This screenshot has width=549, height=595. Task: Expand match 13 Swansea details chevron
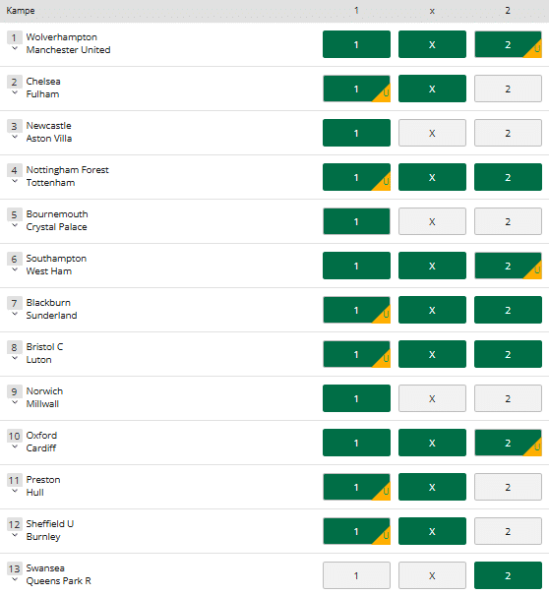click(15, 579)
